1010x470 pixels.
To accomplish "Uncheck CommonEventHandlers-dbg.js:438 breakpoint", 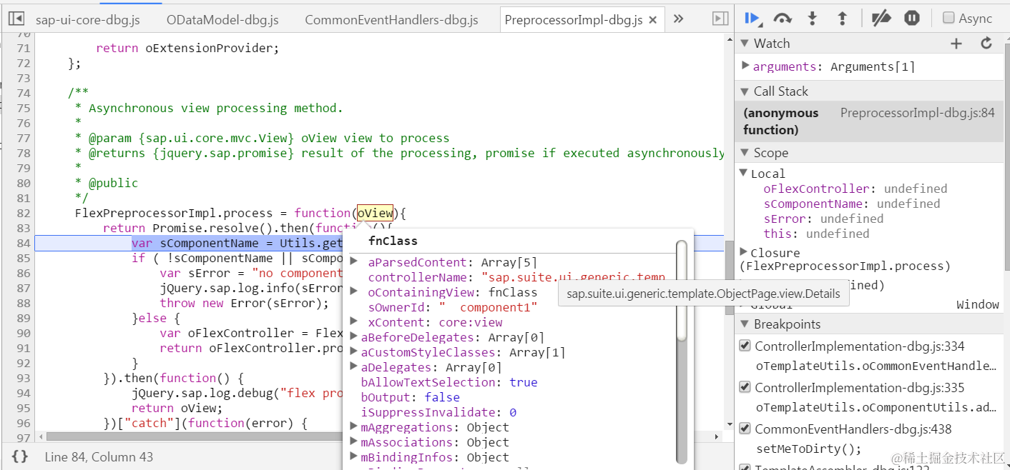I will pos(745,429).
